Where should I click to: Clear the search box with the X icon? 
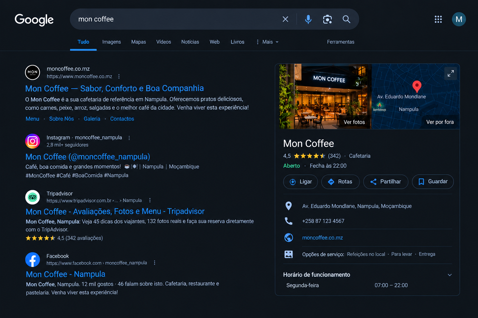tap(285, 19)
